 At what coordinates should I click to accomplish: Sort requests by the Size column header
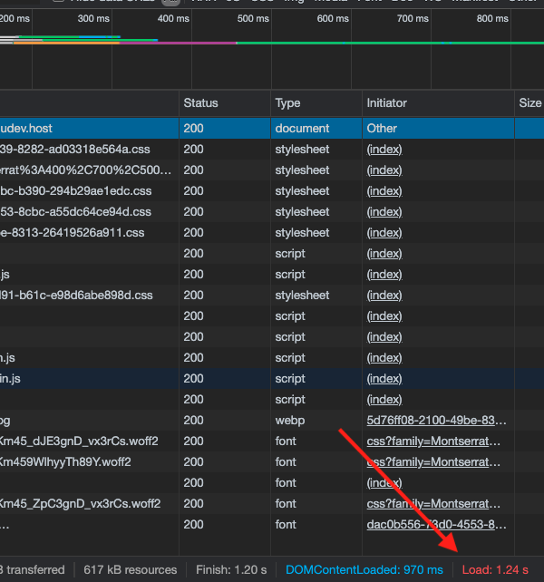529,102
